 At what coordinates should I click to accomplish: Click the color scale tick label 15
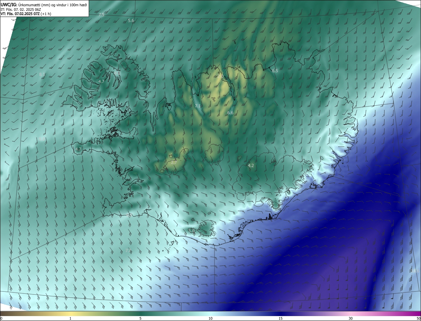[x=281, y=318]
